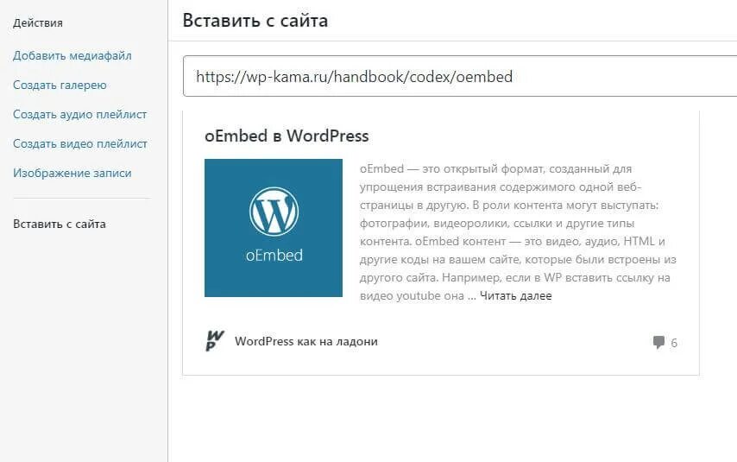737x462 pixels.
Task: Click the WP site logo icon
Action: click(x=215, y=340)
